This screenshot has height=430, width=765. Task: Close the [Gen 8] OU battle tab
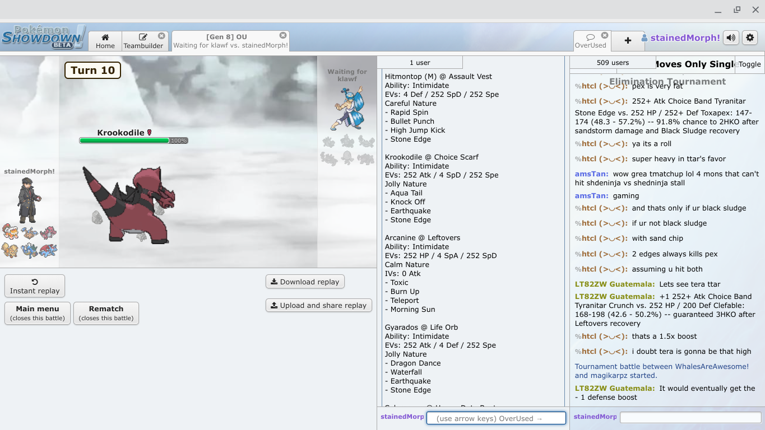click(283, 35)
